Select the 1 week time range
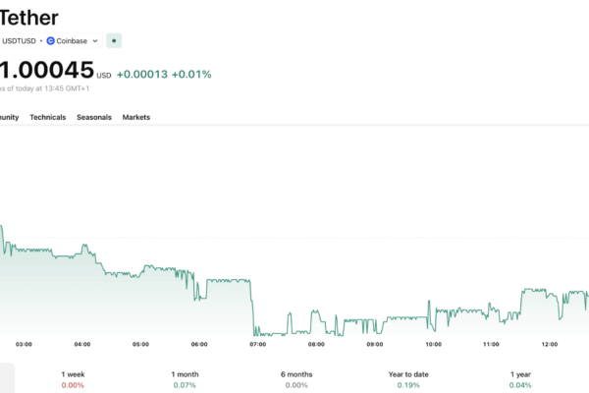This screenshot has height=393, width=589. click(x=73, y=374)
